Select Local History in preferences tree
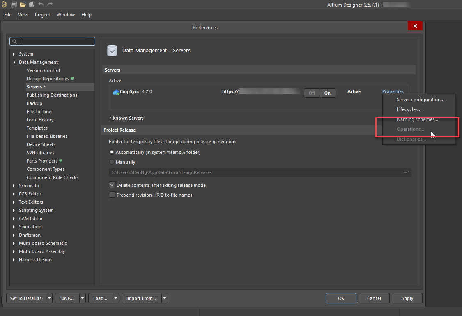 pyautogui.click(x=40, y=120)
